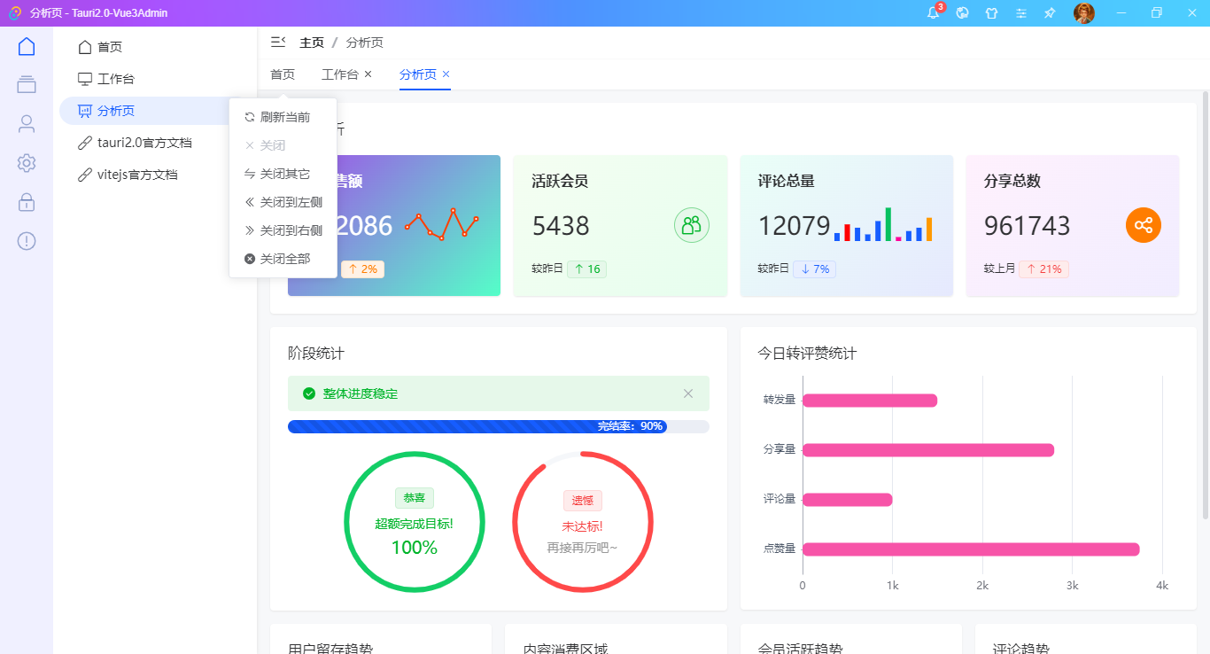Collapse the sidebar with the hamburger icon

click(278, 42)
